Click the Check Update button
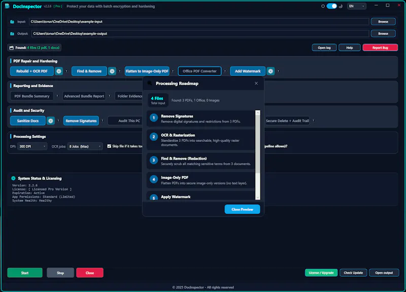 (x=353, y=273)
